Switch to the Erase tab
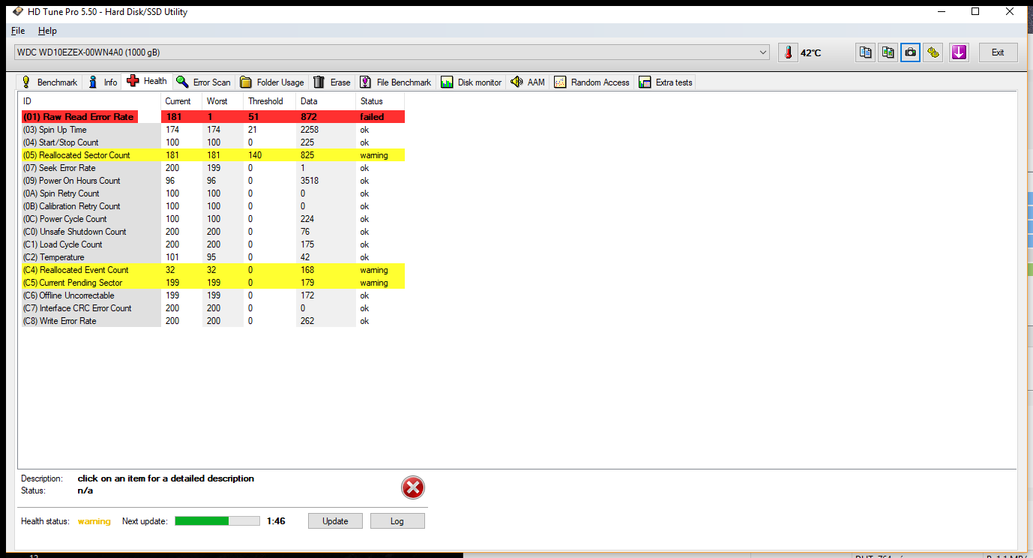The height and width of the screenshot is (558, 1033). click(332, 82)
